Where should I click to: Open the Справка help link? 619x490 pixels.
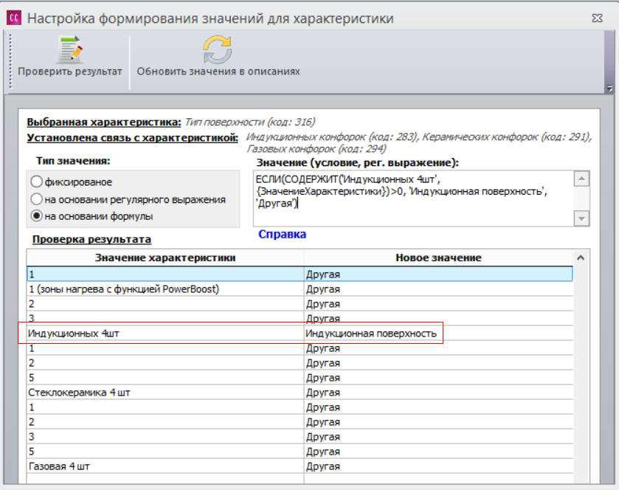pos(282,234)
